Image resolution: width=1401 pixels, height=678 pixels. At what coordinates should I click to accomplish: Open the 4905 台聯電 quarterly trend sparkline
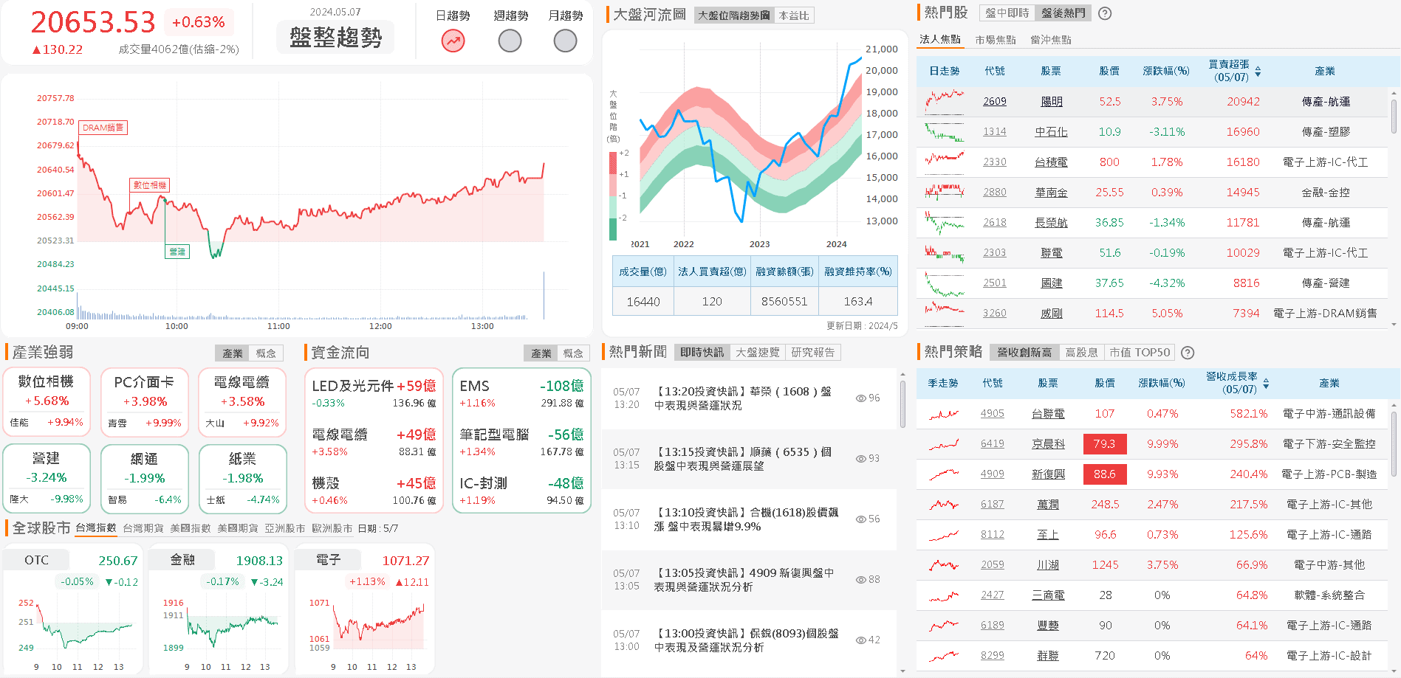[x=944, y=414]
